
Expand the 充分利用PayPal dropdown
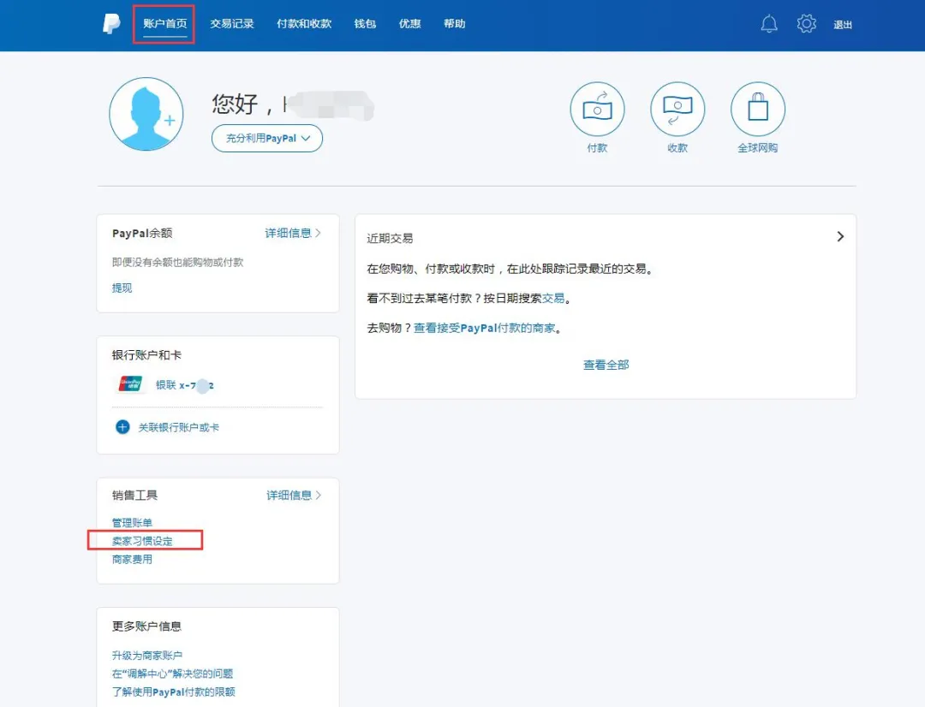[x=266, y=137]
